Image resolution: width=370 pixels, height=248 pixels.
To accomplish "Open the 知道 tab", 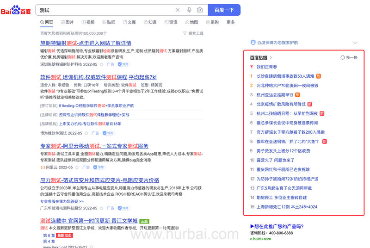I will coord(150,22).
